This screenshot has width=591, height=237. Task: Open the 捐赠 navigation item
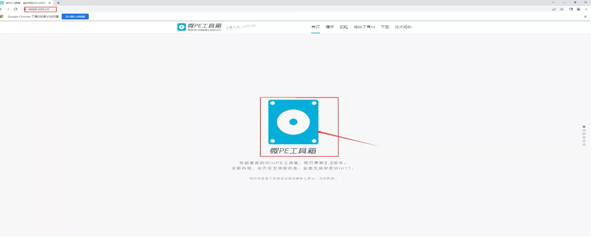[344, 27]
